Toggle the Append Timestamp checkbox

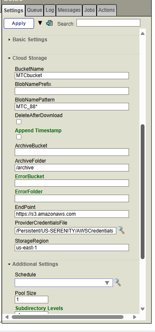19,137
